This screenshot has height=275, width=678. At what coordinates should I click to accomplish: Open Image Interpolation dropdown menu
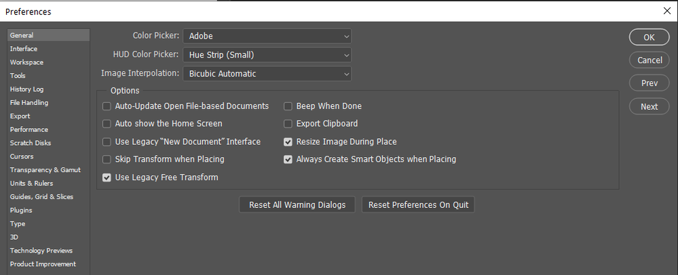click(x=267, y=73)
